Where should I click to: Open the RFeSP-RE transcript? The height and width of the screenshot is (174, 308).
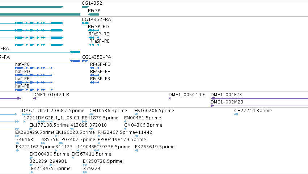pyautogui.click(x=94, y=38)
